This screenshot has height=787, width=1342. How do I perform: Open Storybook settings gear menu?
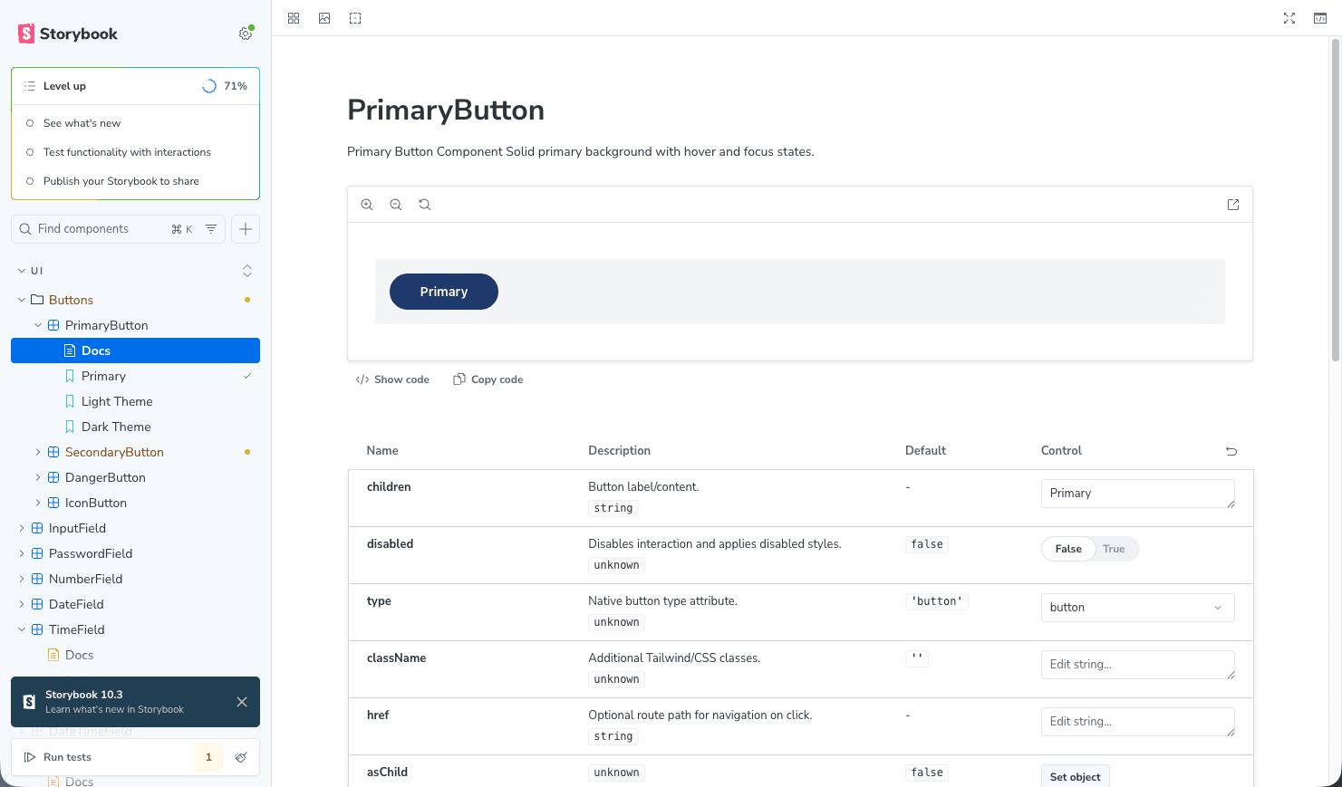[x=246, y=34]
